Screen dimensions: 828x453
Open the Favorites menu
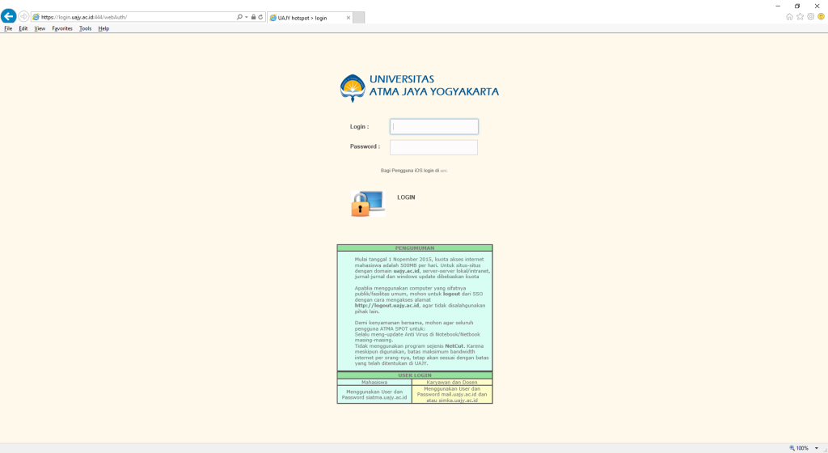pyautogui.click(x=61, y=28)
